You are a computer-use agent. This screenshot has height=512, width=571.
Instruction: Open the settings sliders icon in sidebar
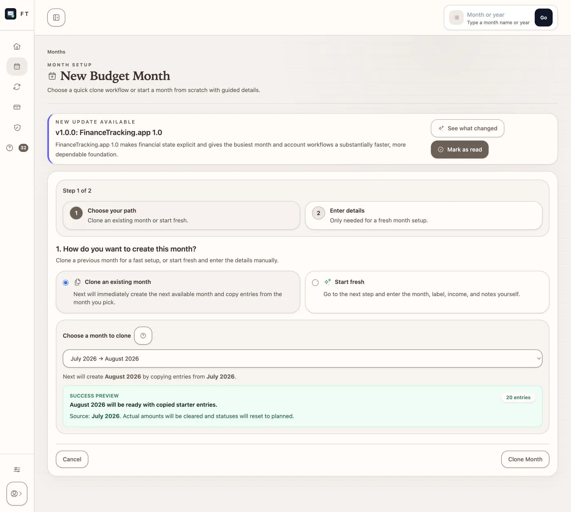17,470
